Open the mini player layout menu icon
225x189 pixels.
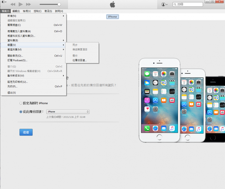click(x=4, y=2)
